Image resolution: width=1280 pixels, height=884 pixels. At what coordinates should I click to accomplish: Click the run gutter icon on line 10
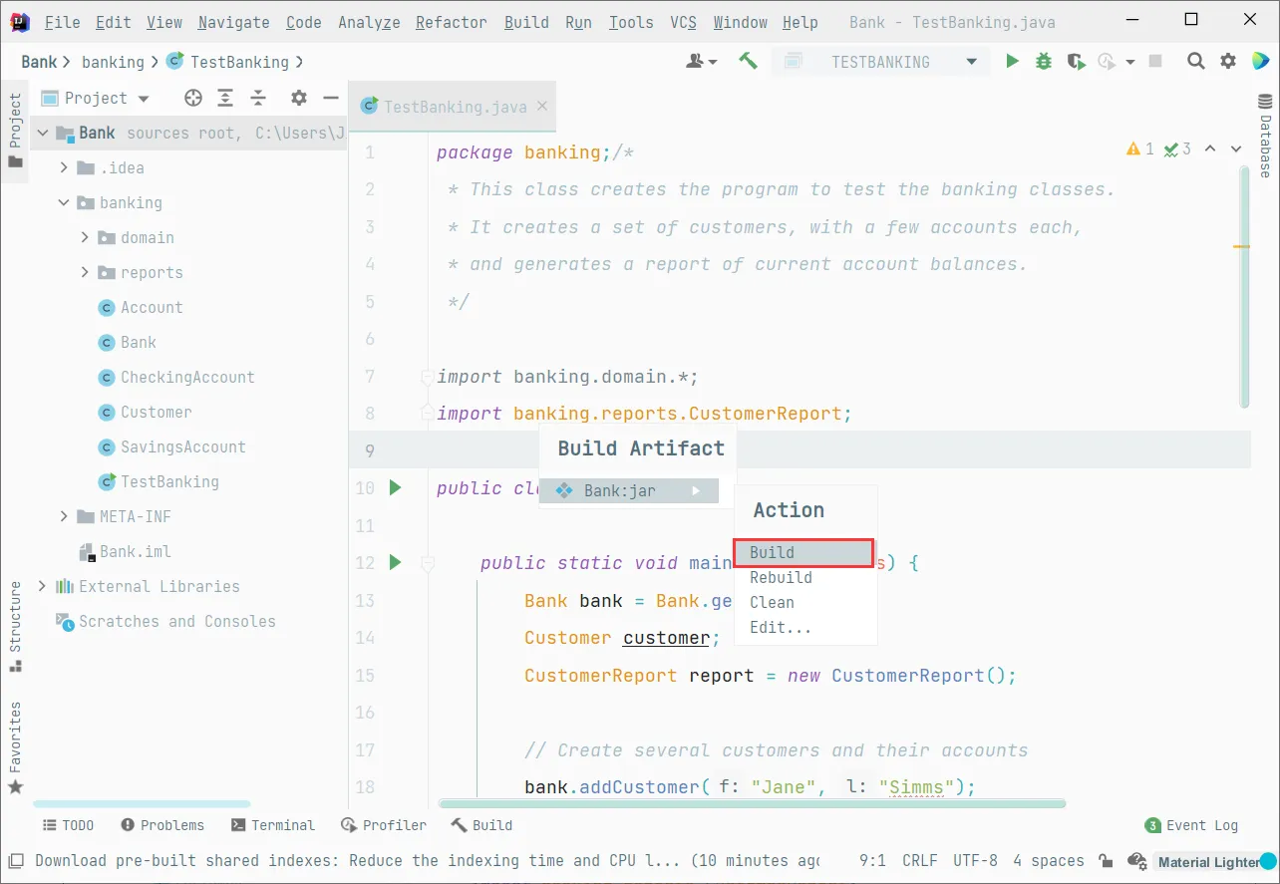[x=395, y=487]
